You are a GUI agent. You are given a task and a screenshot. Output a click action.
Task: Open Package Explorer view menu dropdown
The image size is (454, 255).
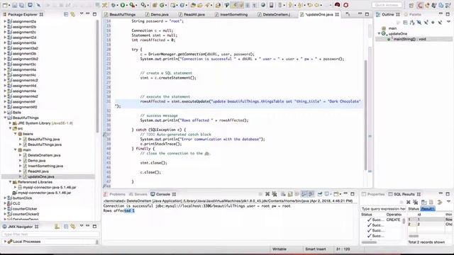82,14
